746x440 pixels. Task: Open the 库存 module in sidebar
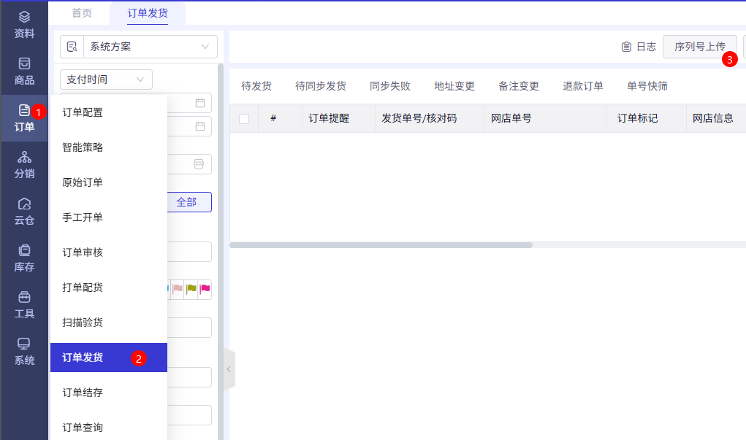24,258
